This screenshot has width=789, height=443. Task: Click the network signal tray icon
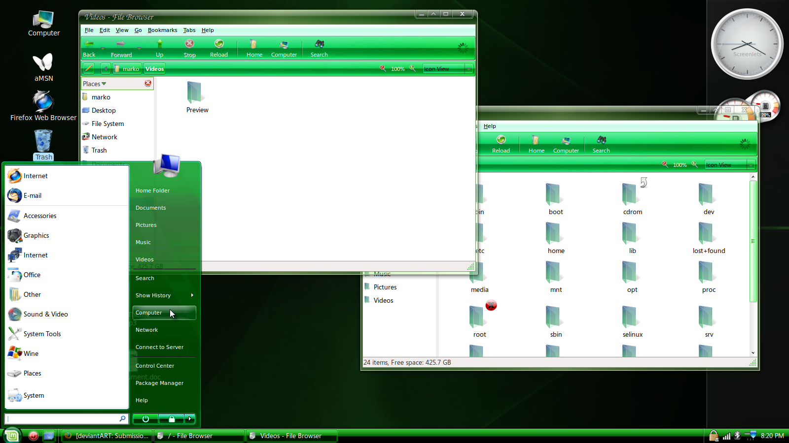(726, 436)
